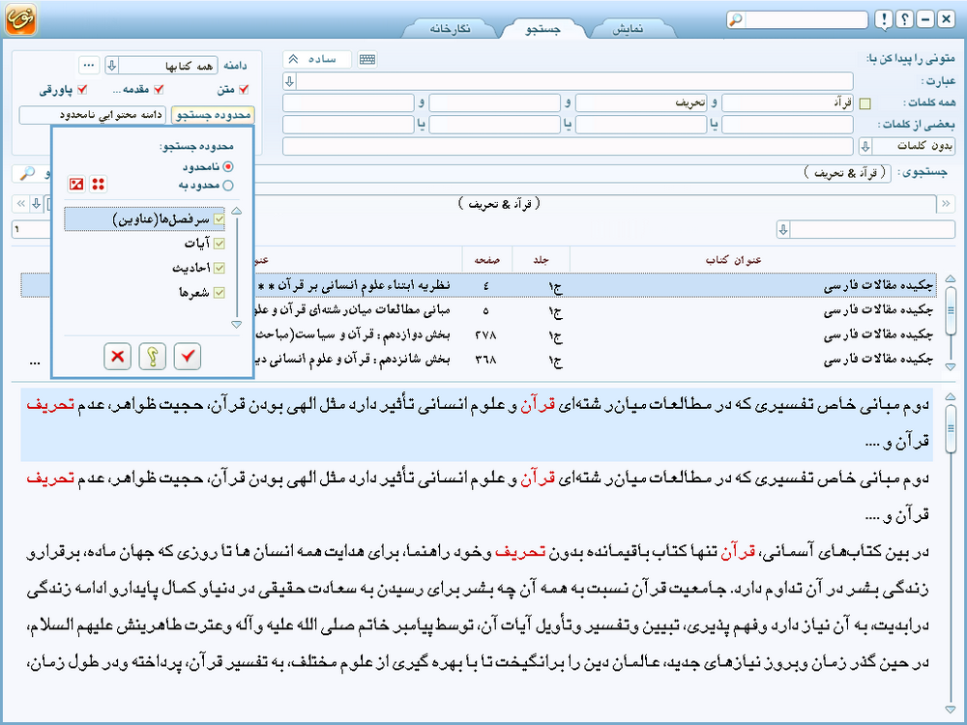Confirm the search scope with the red checkmark
Viewport: 967px width, 725px height.
pos(188,357)
